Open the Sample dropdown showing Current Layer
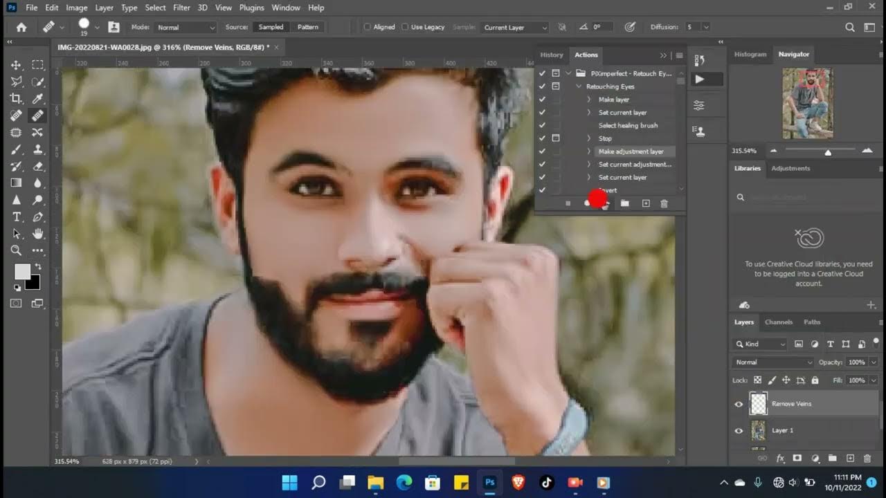The width and height of the screenshot is (886, 498). [515, 28]
